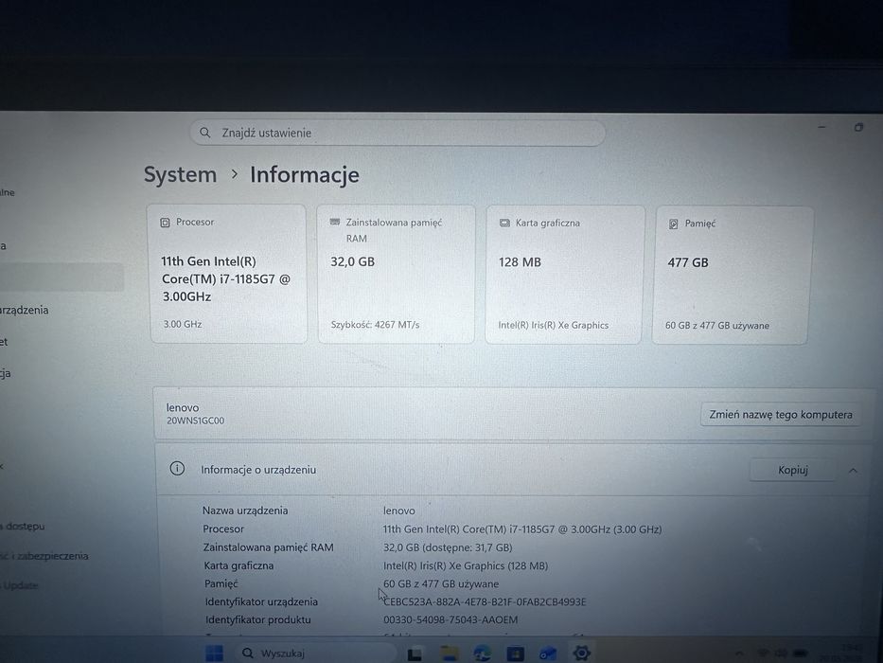Image resolution: width=883 pixels, height=663 pixels.
Task: Click the magnifier icon in Znajdź ustawienie
Action: 205,133
